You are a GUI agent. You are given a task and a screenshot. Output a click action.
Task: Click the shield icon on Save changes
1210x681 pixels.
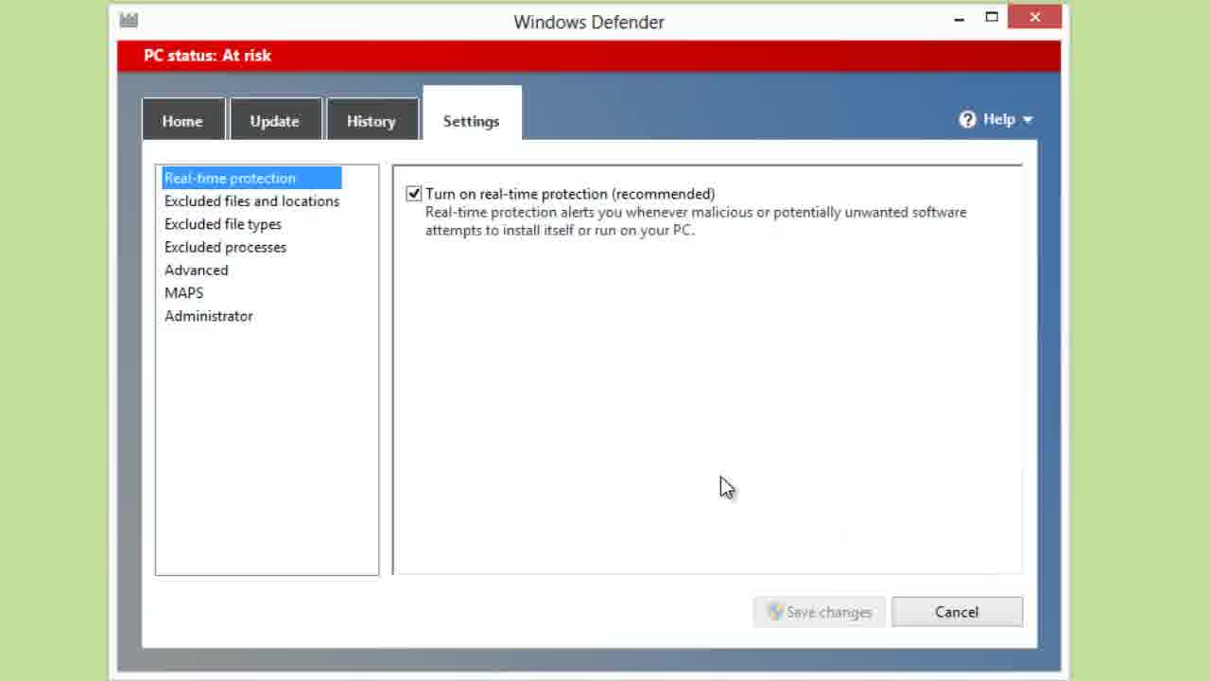click(x=775, y=612)
